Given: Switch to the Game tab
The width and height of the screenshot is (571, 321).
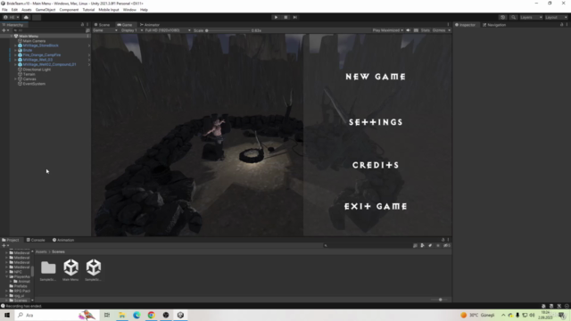Looking at the screenshot, I should pos(125,25).
